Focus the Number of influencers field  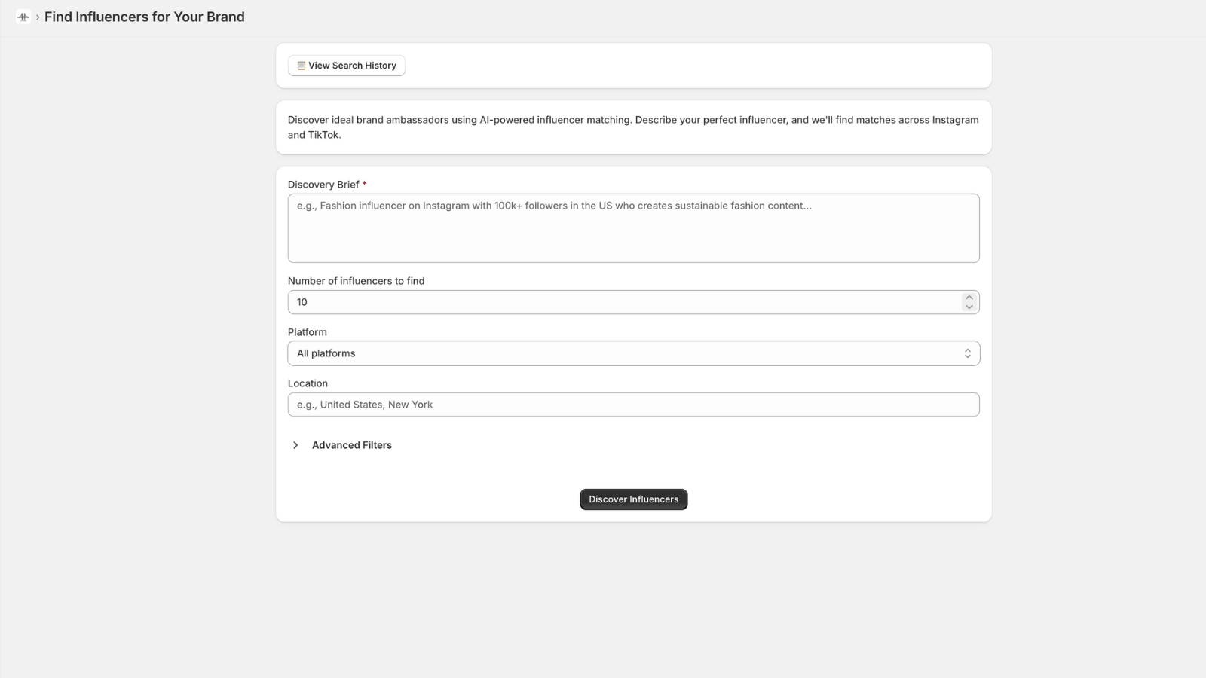[626, 302]
